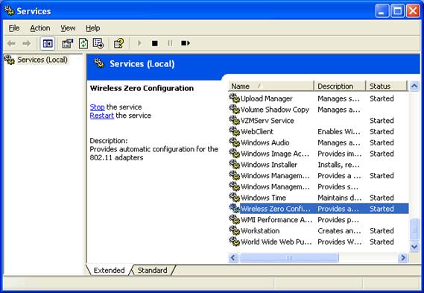Select the World Wide Web Pu... service name
424x293 pixels.
[x=276, y=242]
